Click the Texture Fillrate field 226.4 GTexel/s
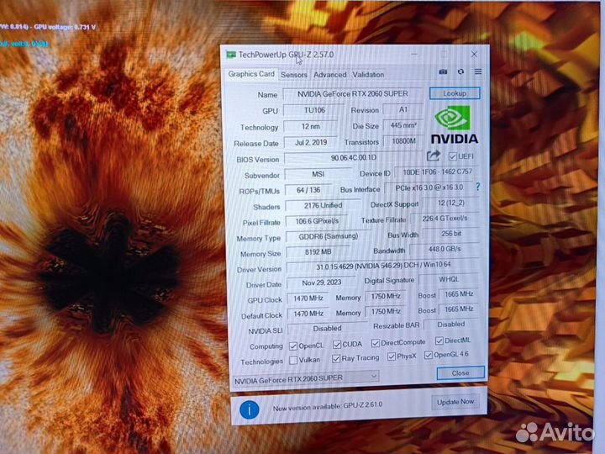The width and height of the screenshot is (605, 454). coord(445,219)
